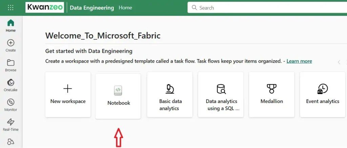347x148 pixels.
Task: Click the Welcome_To_Microsoft_Fabric heading
Action: point(103,36)
